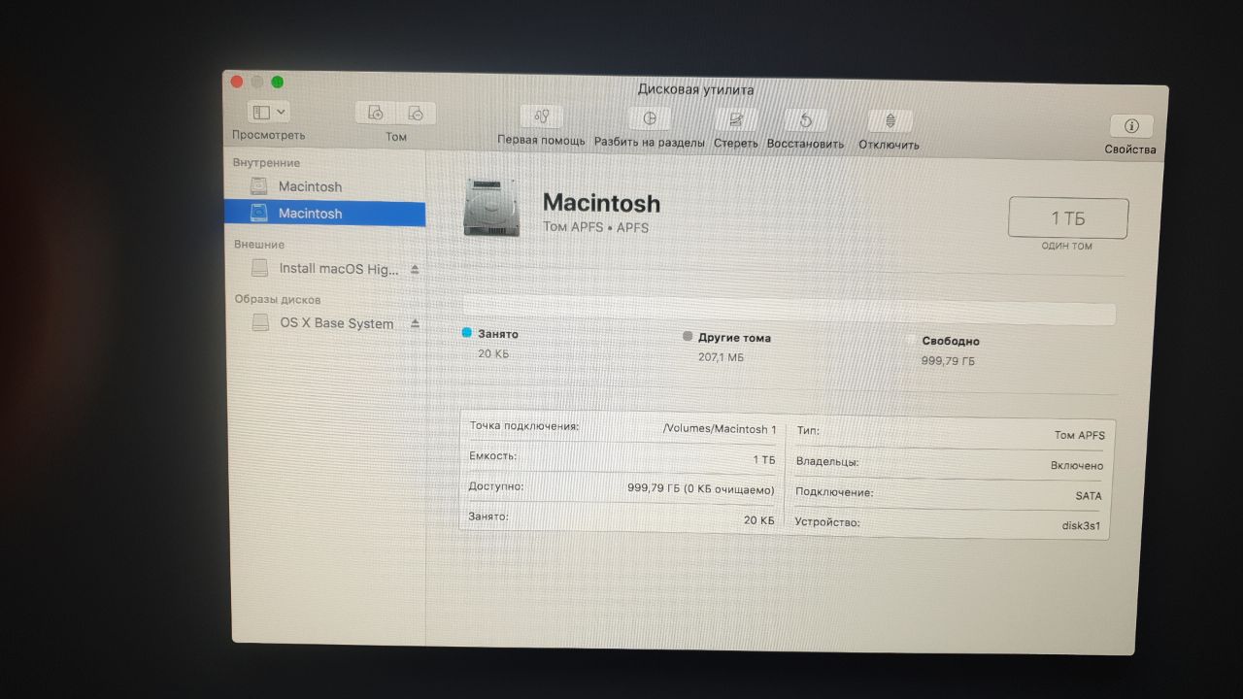The image size is (1243, 699).
Task: Click the Внутренние sidebar section header
Action: tap(267, 162)
